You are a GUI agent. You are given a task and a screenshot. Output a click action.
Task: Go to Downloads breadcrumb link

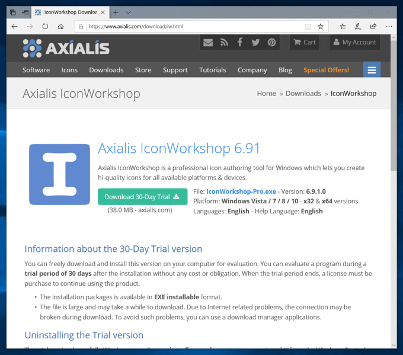click(303, 94)
